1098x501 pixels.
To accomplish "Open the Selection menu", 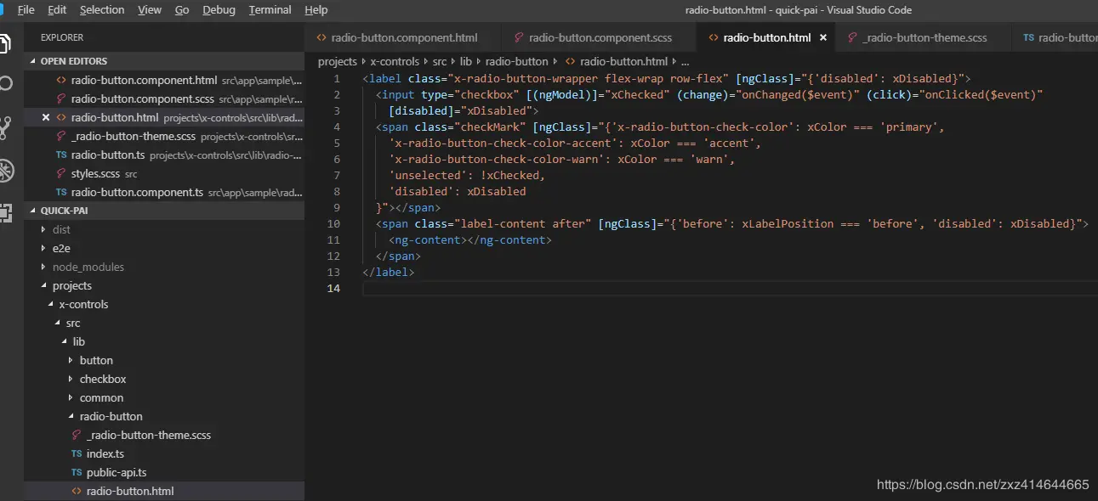I will pyautogui.click(x=102, y=10).
